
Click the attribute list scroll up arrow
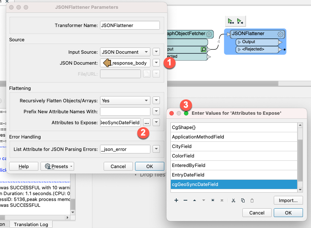300,125
